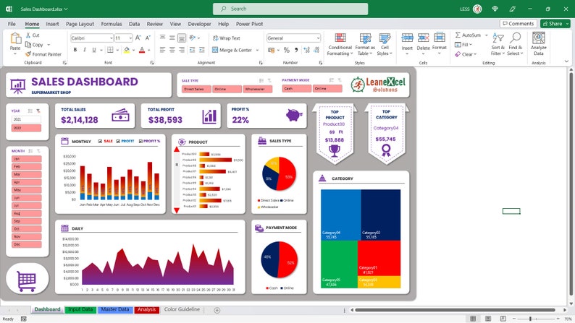
Task: Open Find & Select
Action: pyautogui.click(x=515, y=44)
